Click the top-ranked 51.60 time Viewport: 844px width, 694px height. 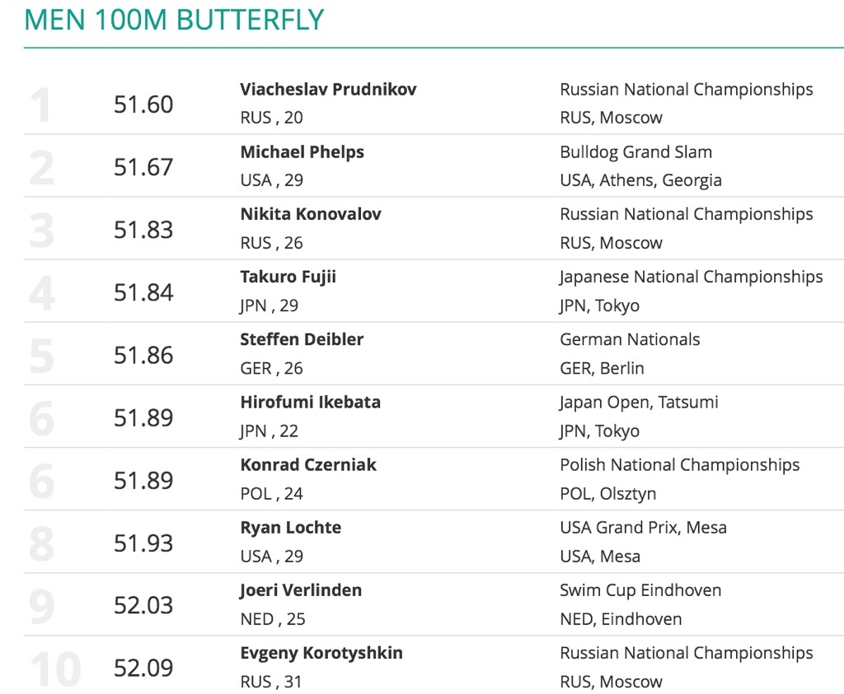coord(143,105)
